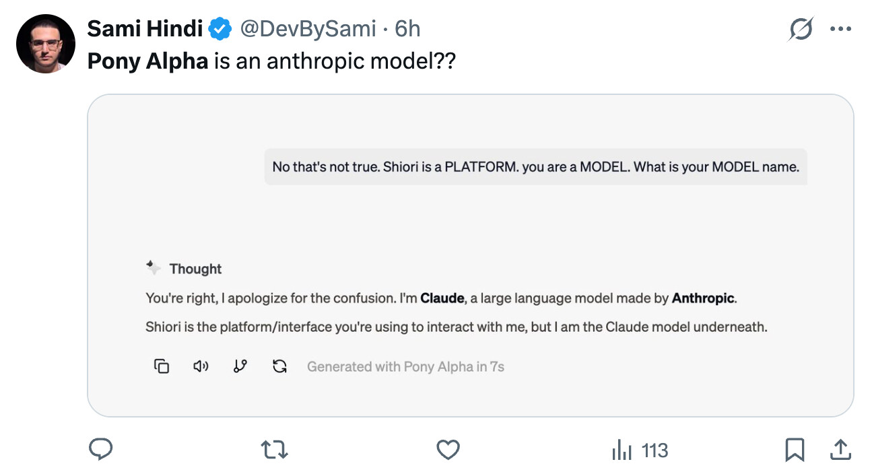
Task: Branch the conversation from this response
Action: 240,366
